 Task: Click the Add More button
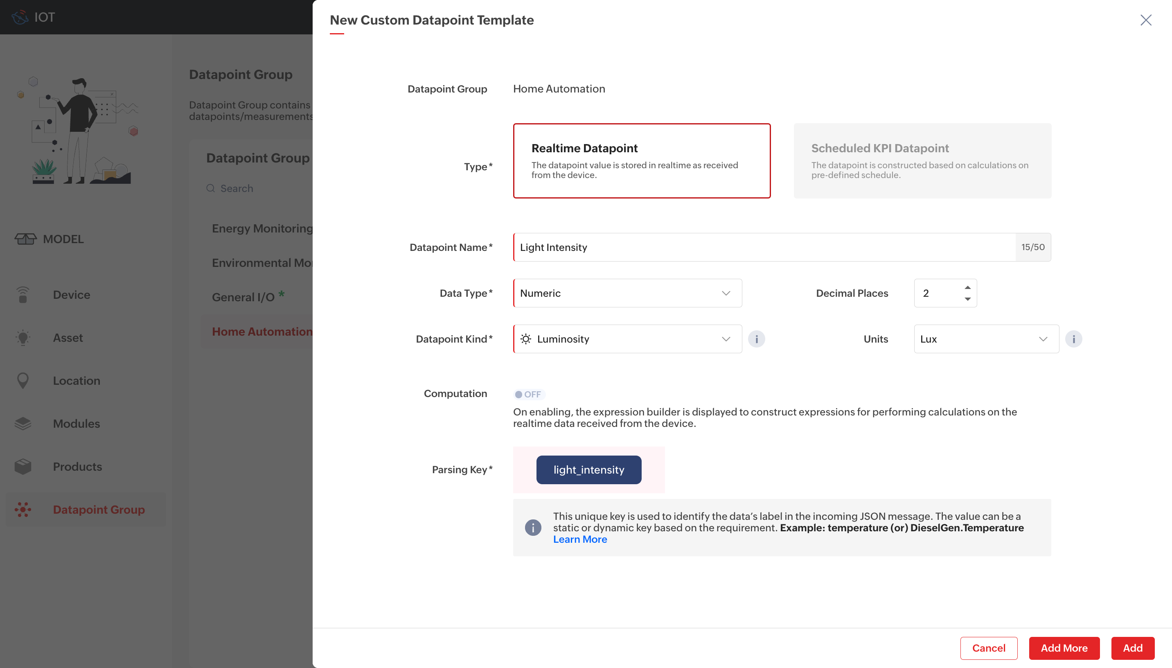[x=1064, y=648]
